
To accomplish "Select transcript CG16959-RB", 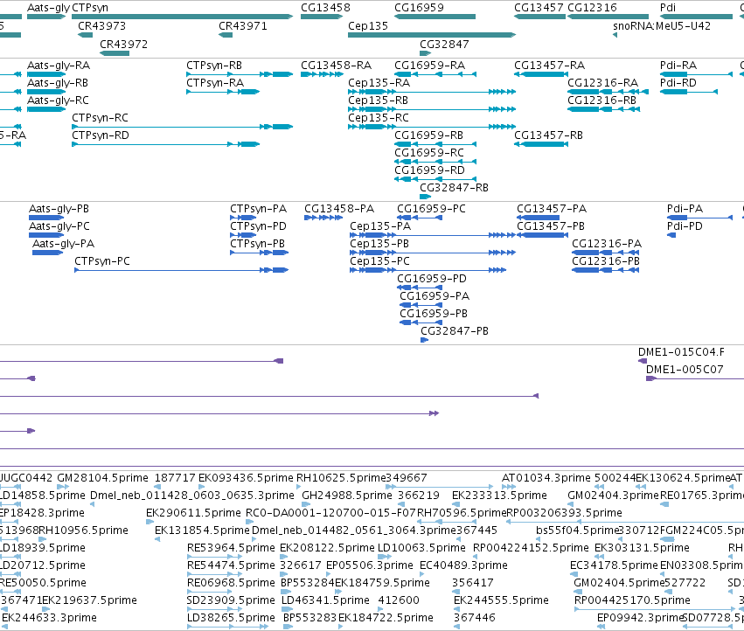I will coord(428,135).
